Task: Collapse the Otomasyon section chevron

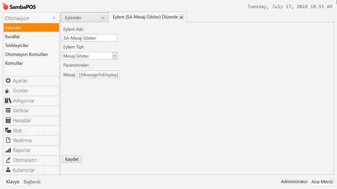Action: 54,18
